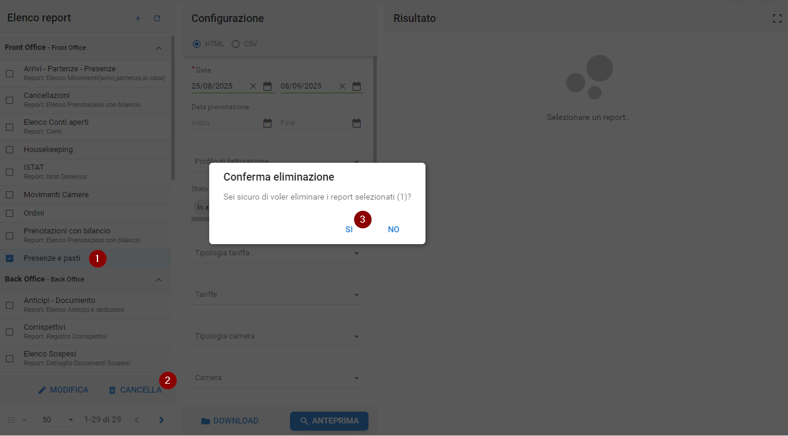Clear the 25/08/2025 date with X icon
The height and width of the screenshot is (436, 788).
point(253,86)
